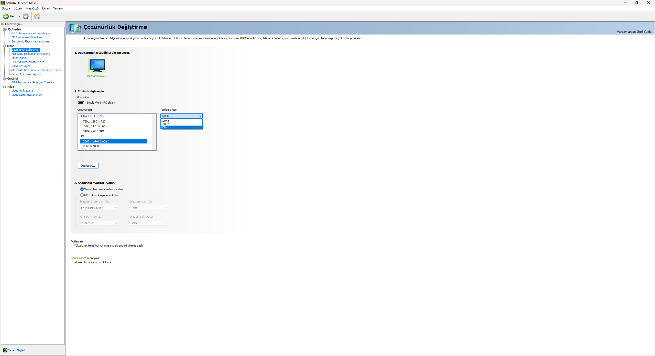Open the Ekran menu

click(x=46, y=8)
